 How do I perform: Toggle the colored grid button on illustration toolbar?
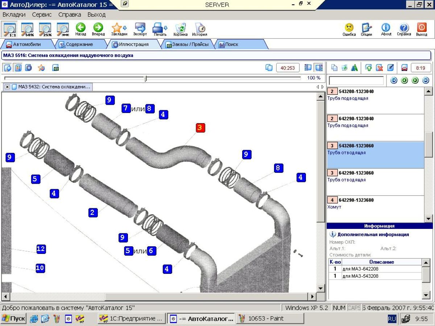point(18,68)
